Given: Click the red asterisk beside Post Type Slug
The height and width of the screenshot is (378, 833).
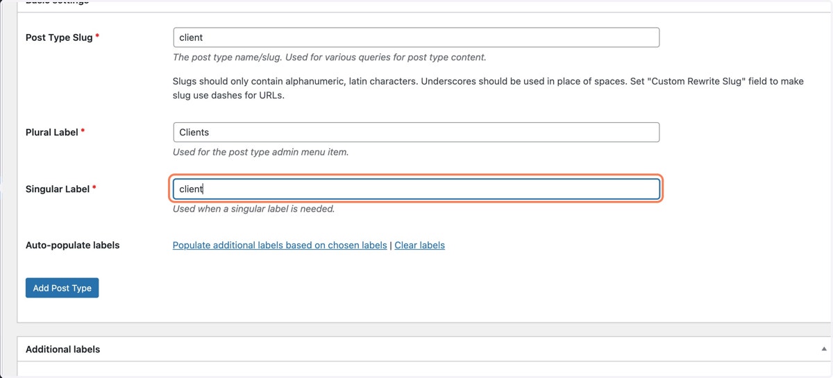Looking at the screenshot, I should (97, 36).
